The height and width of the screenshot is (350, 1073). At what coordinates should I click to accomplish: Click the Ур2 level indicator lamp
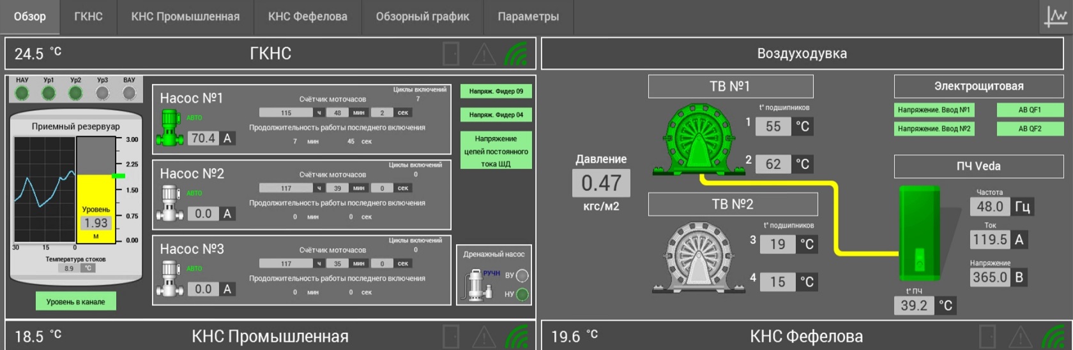(x=75, y=93)
